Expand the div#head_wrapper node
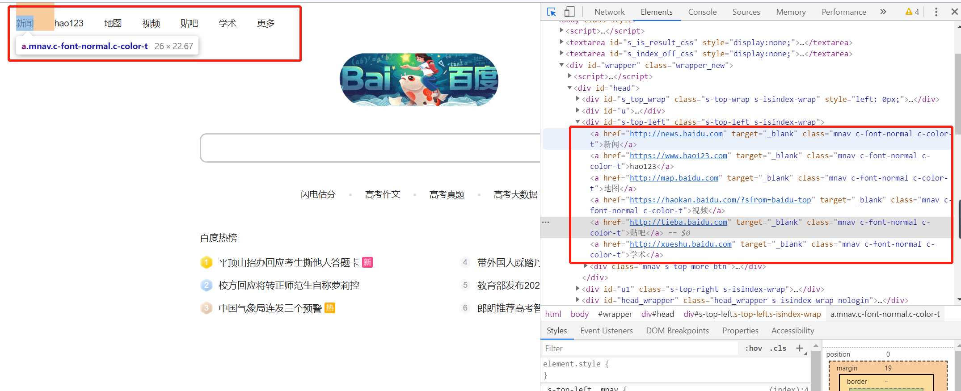 point(578,300)
